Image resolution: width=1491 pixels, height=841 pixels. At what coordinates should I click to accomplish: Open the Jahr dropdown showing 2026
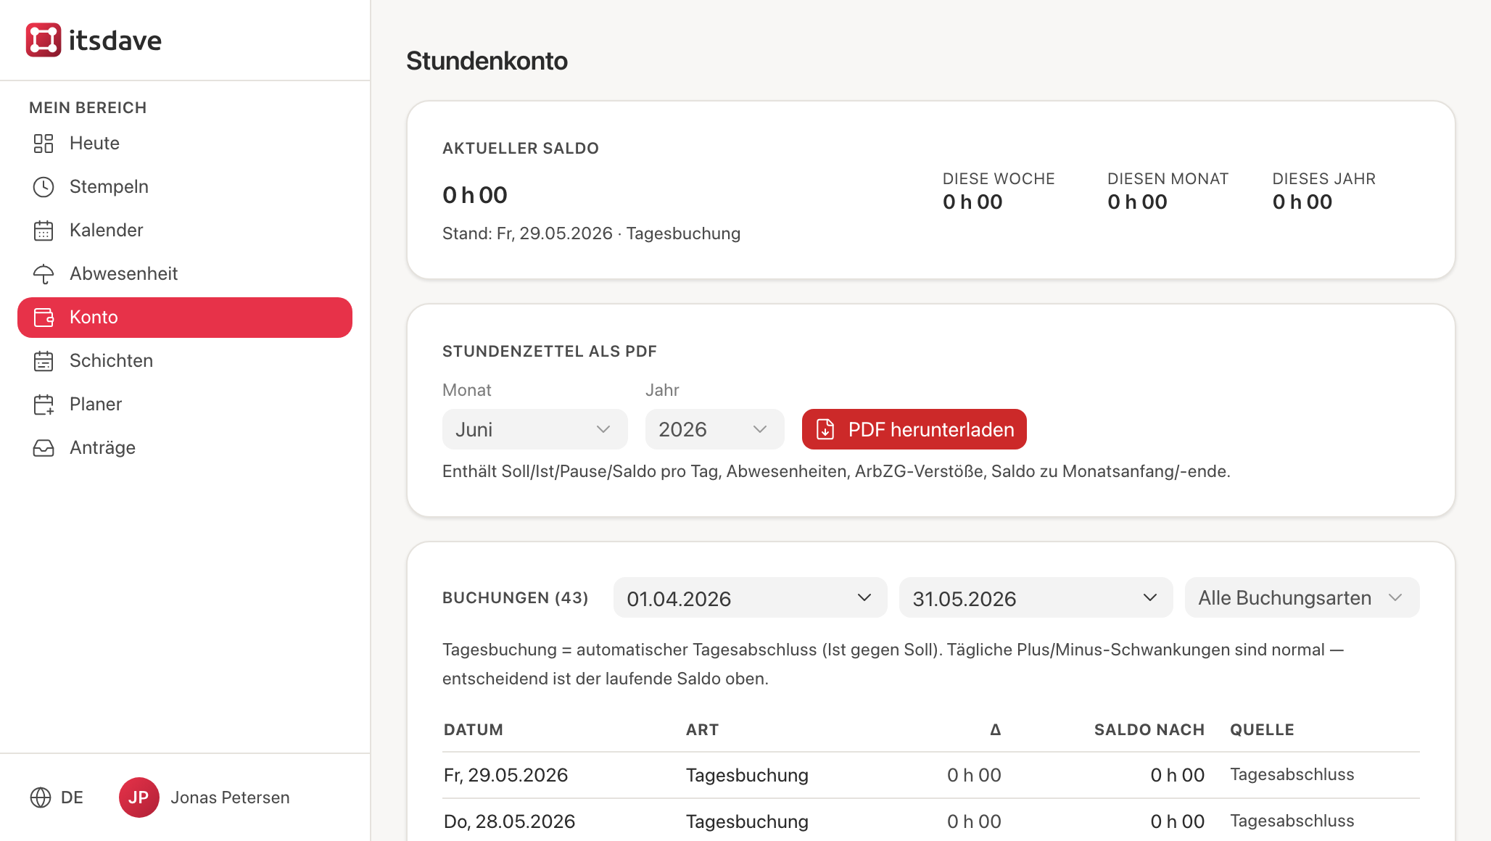tap(715, 429)
